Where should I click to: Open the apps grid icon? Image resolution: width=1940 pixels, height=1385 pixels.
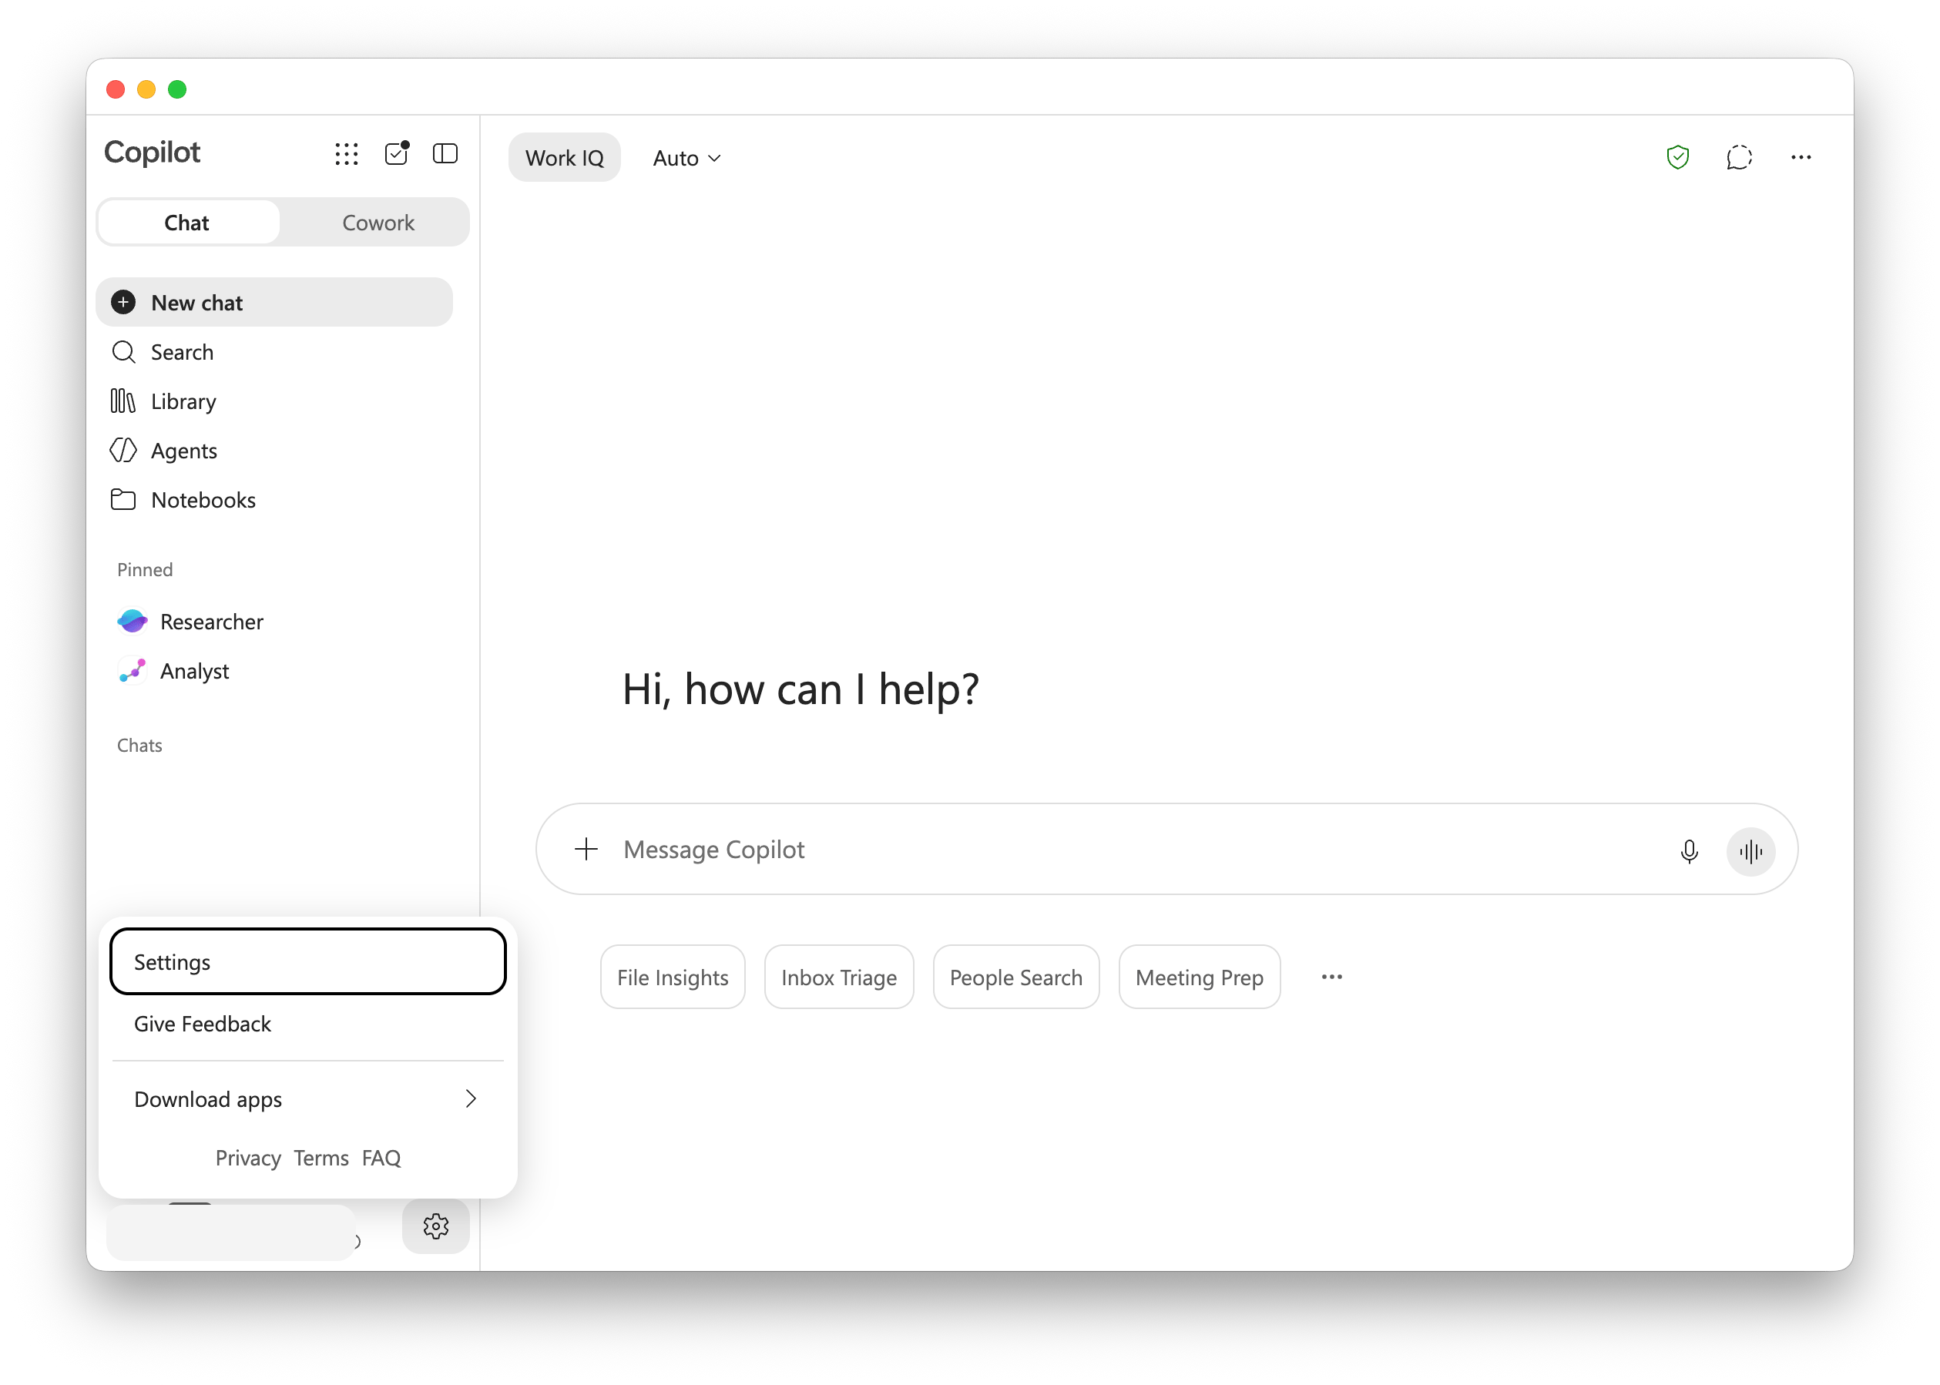click(x=346, y=154)
